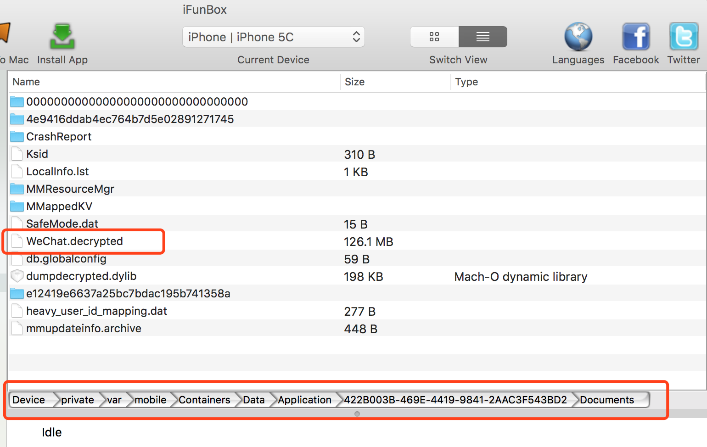
Task: Click the MMResourceMgr folder name
Action: click(x=70, y=189)
